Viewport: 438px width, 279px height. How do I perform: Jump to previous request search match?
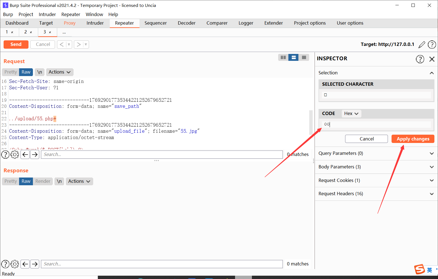click(25, 154)
